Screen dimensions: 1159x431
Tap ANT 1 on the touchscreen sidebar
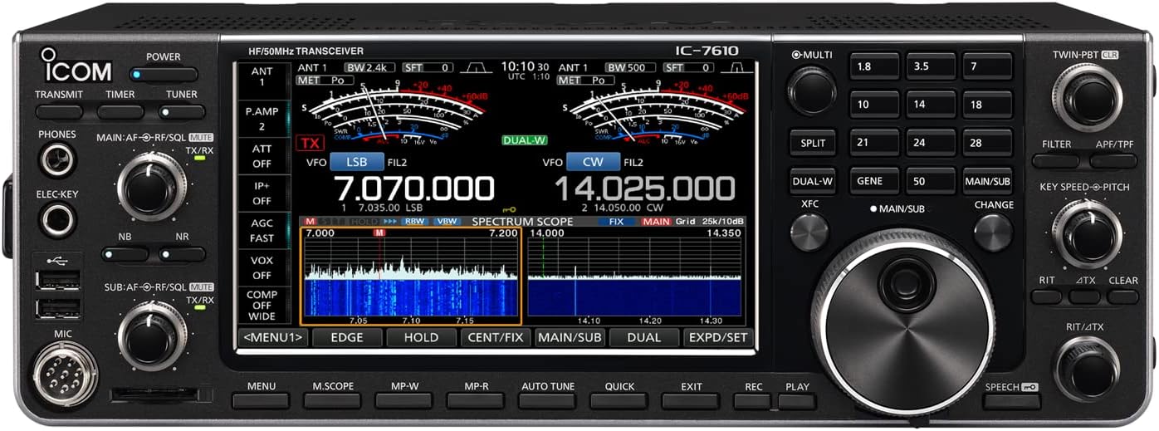(x=262, y=77)
